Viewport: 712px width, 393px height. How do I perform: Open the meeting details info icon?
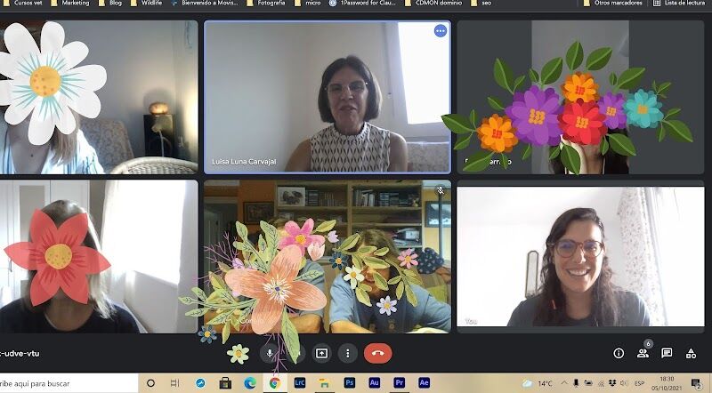pos(619,353)
